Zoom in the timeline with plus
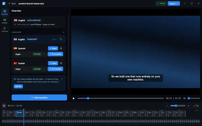The image size is (202, 126). pos(188,106)
